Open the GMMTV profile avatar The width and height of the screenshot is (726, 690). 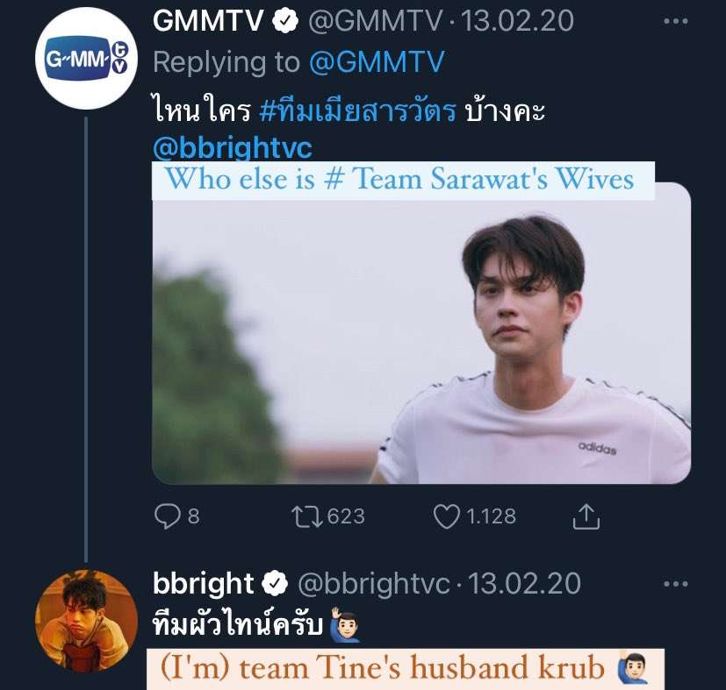coord(86,58)
